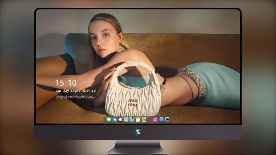Open the pink iTunes music app in the dock
The height and width of the screenshot is (155, 276).
155,119
